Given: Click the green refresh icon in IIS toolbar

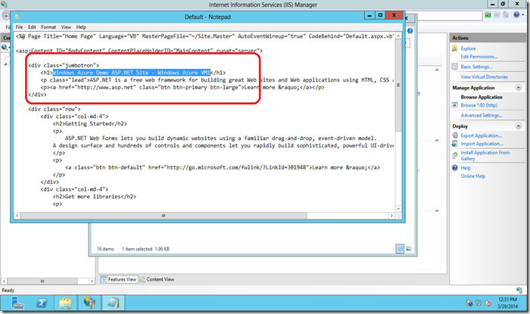Looking at the screenshot, I should (x=488, y=15).
